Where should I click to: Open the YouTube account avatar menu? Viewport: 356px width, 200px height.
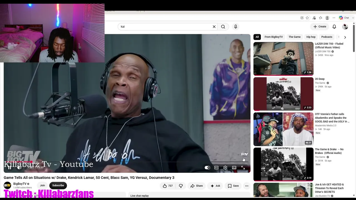[x=345, y=27]
